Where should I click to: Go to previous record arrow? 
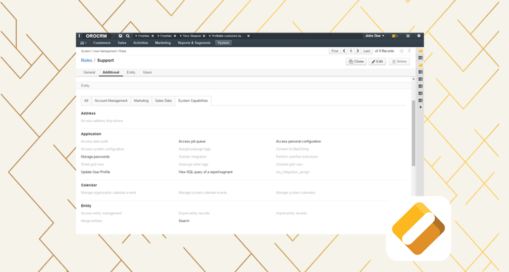point(344,51)
